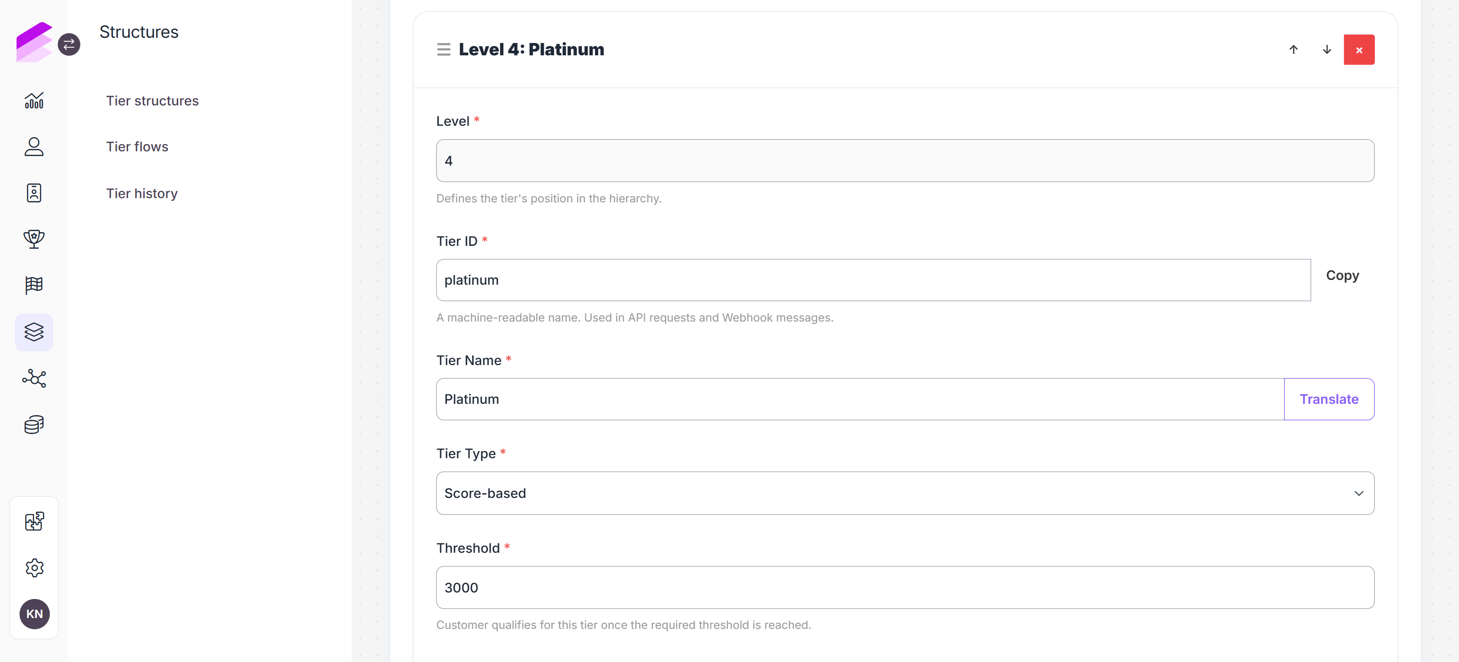This screenshot has height=662, width=1459.
Task: Open the network nodes sidebar icon
Action: [34, 378]
